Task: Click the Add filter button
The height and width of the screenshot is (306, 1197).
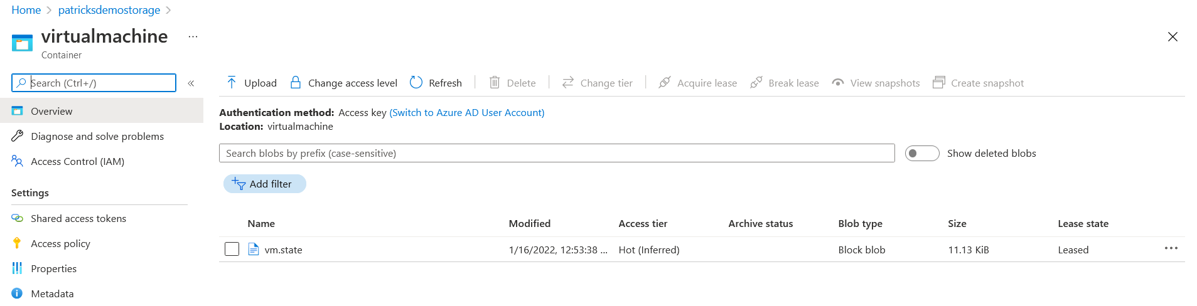Action: click(265, 184)
